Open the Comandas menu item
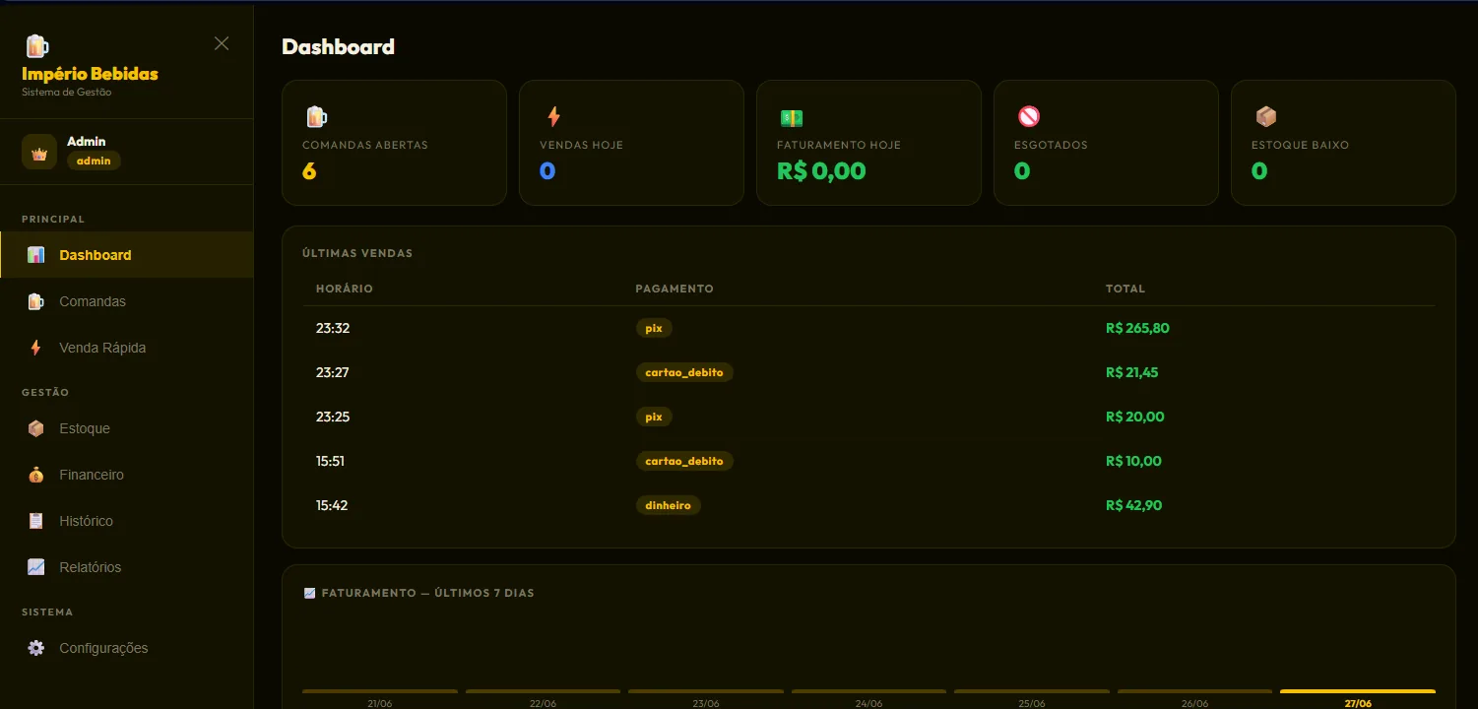The width and height of the screenshot is (1478, 709). tap(127, 301)
